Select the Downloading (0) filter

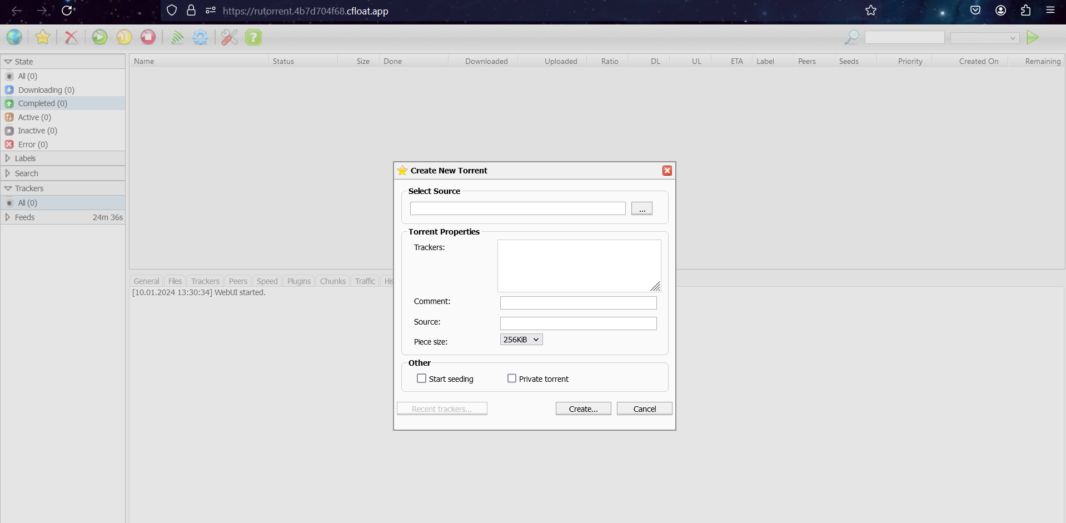click(x=62, y=90)
